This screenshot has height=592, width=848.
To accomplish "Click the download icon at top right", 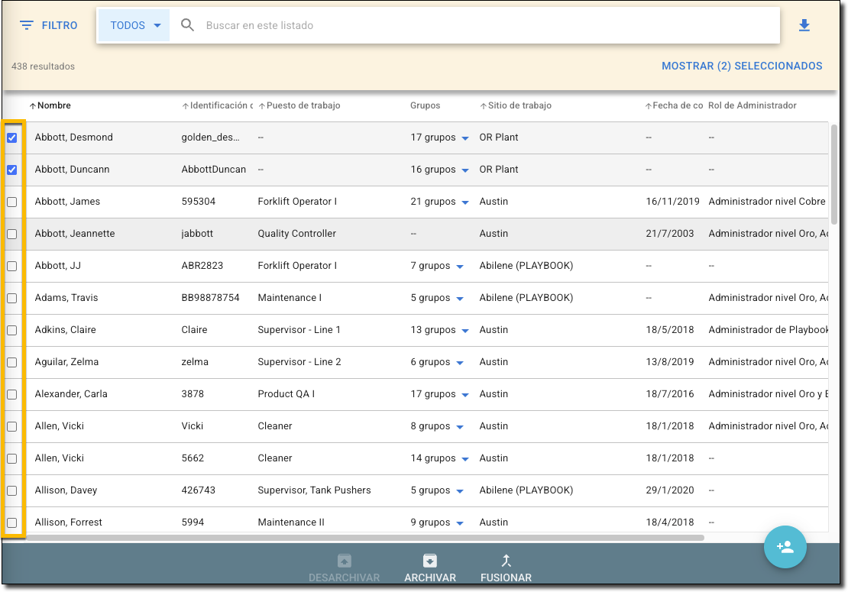I will click(804, 26).
